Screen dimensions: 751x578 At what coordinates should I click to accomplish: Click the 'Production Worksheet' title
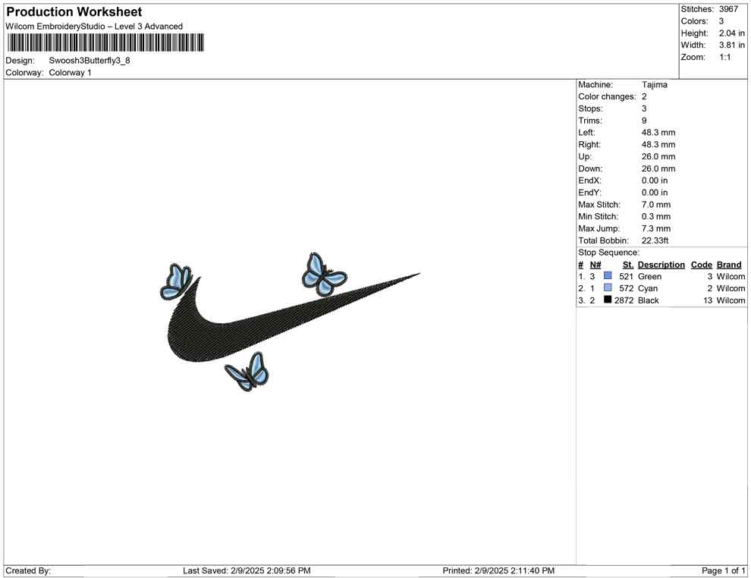pyautogui.click(x=74, y=12)
